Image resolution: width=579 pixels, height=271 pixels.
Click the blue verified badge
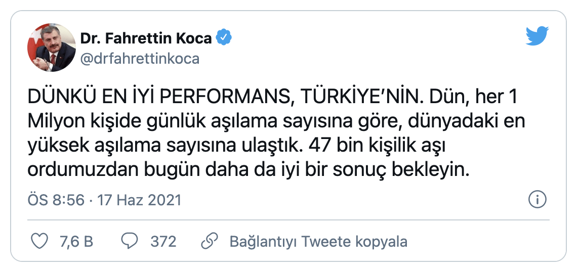(x=224, y=37)
